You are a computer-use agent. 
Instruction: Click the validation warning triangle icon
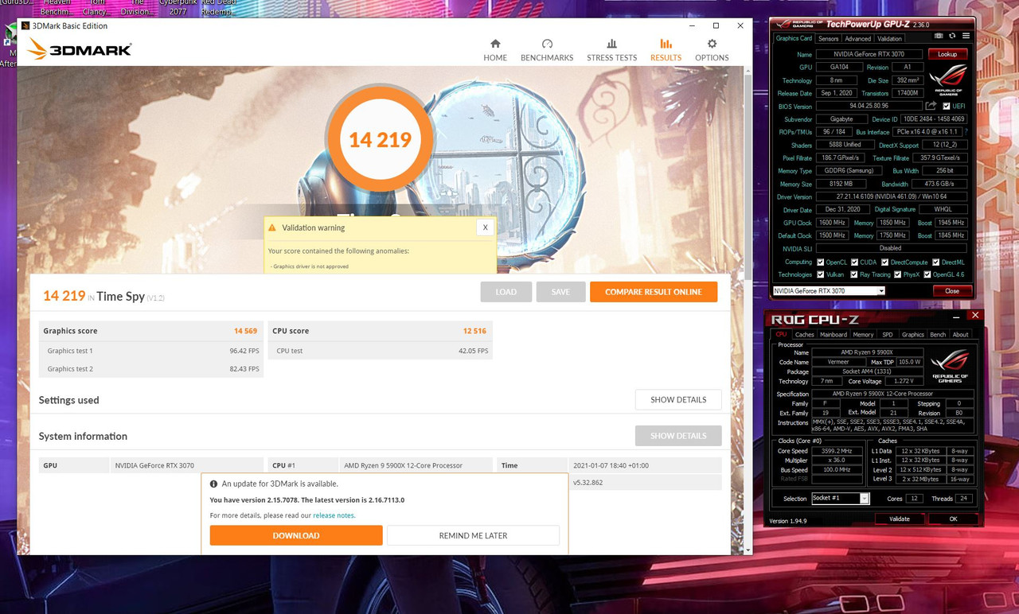pos(272,227)
